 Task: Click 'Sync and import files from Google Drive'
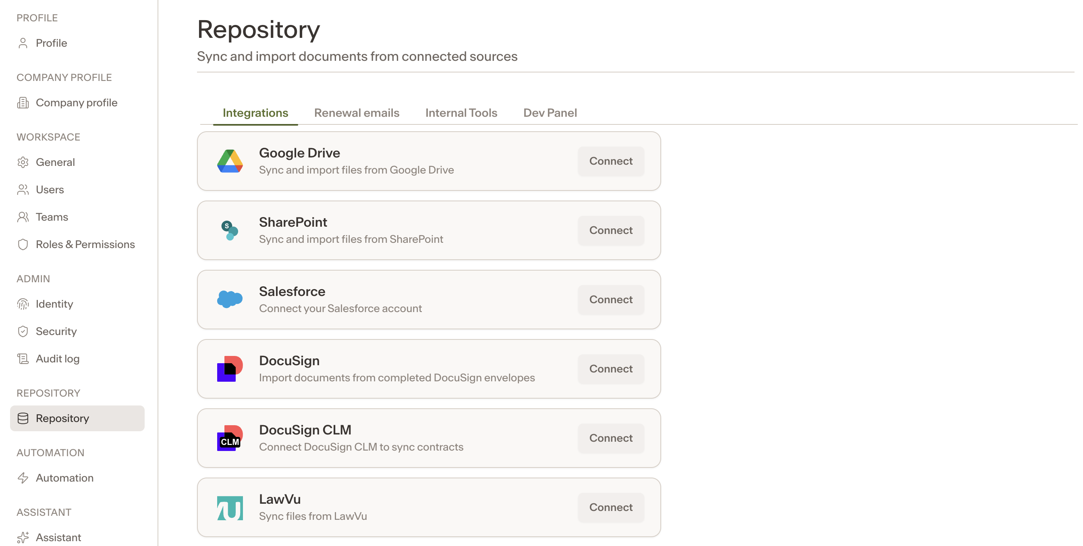coord(357,170)
